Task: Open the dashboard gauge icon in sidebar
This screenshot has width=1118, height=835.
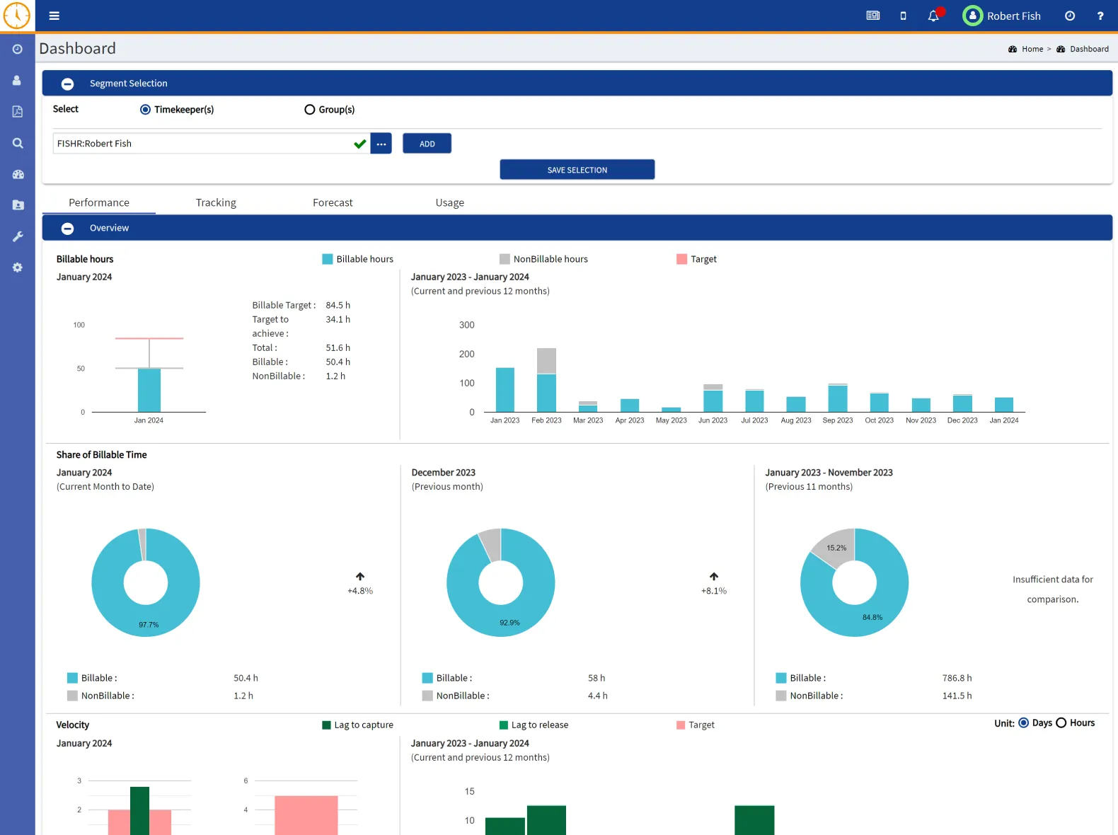Action: [x=18, y=174]
